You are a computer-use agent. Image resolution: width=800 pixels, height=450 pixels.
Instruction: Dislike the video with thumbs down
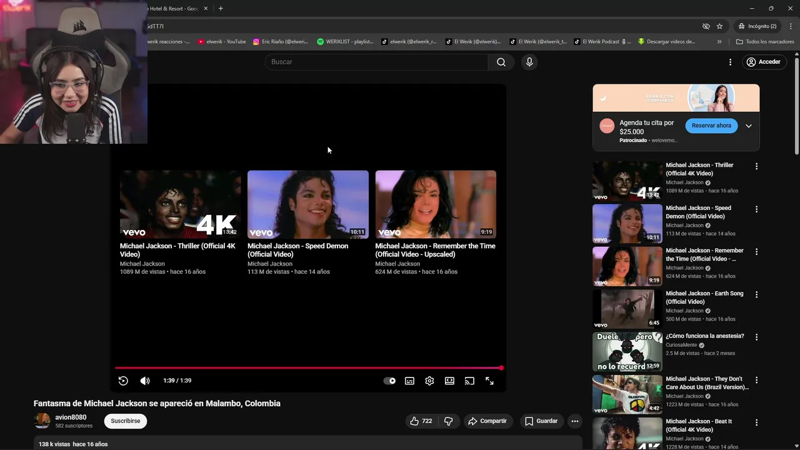coord(448,421)
